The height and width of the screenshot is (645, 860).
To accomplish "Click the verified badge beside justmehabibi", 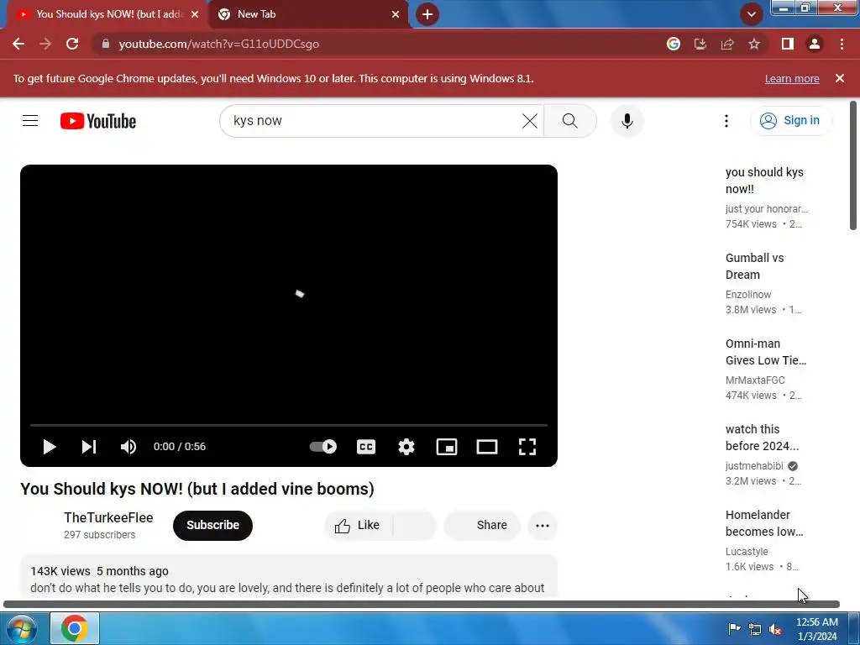I will coord(793,466).
